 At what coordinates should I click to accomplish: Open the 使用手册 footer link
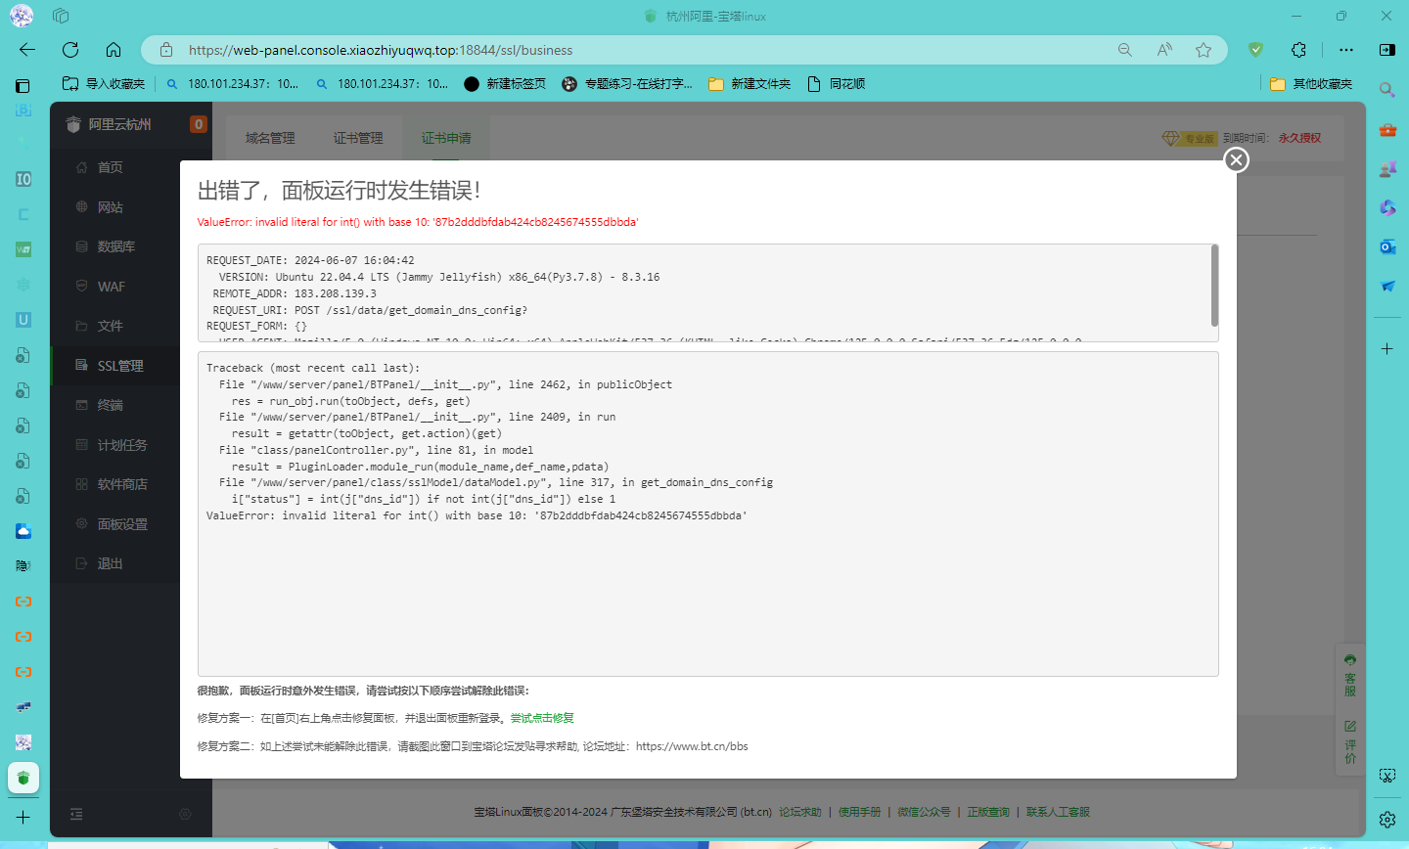pyautogui.click(x=859, y=812)
